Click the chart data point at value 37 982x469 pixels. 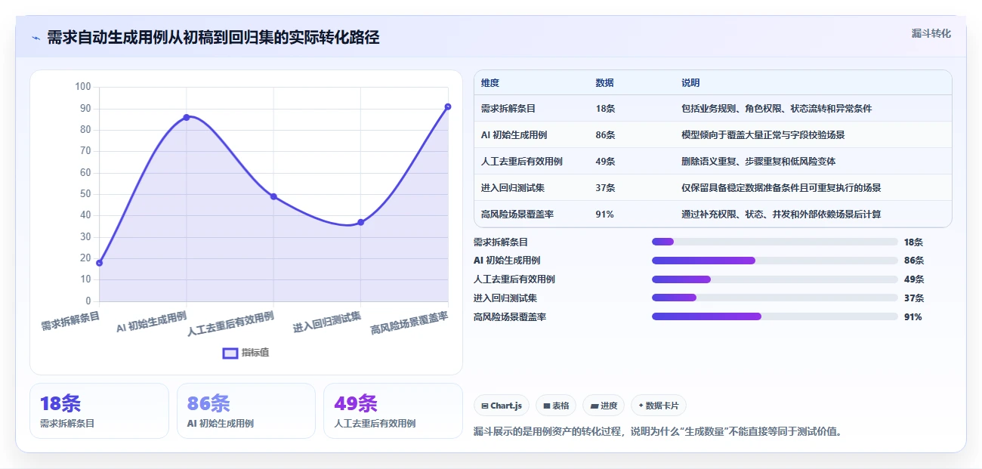pos(361,222)
